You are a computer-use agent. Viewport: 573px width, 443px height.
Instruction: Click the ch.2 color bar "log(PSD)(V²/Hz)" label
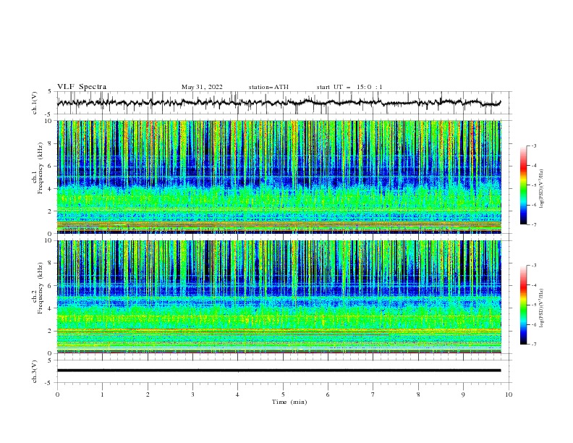(x=542, y=308)
